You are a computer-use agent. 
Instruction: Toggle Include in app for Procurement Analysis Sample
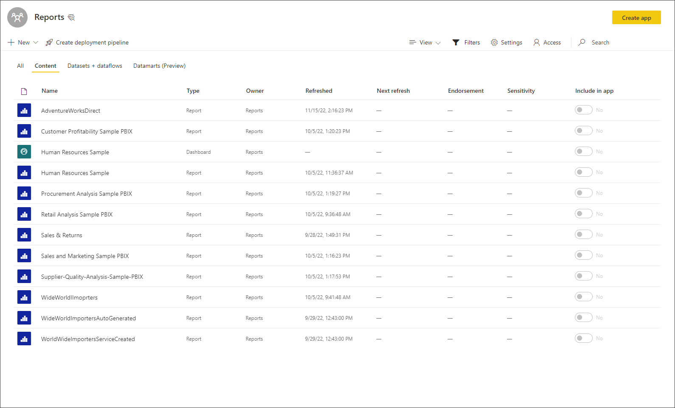pos(584,193)
